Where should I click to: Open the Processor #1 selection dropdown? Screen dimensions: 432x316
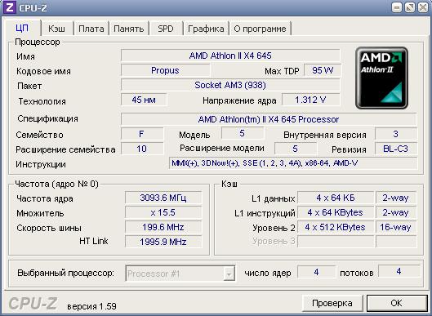tap(180, 274)
